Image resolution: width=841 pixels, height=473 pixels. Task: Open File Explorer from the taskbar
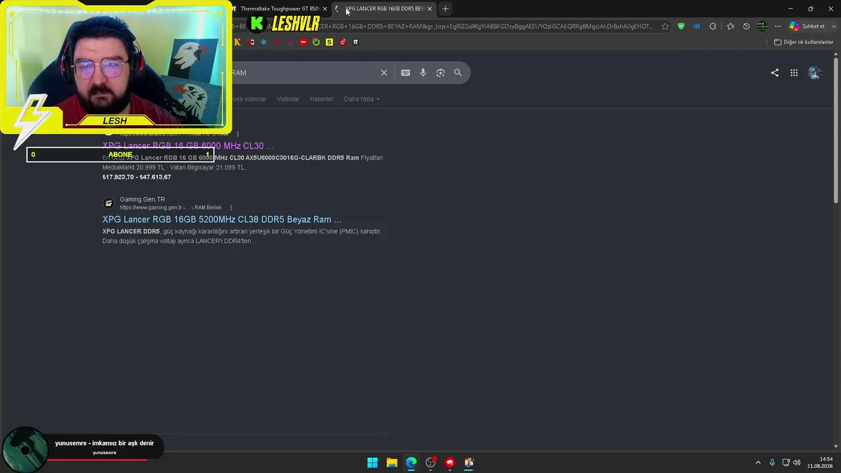click(392, 462)
